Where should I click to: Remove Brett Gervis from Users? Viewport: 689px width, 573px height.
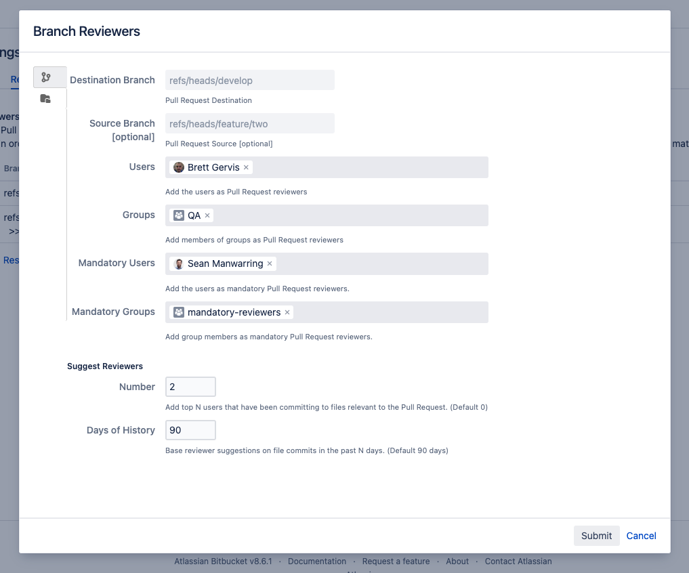[x=247, y=167]
